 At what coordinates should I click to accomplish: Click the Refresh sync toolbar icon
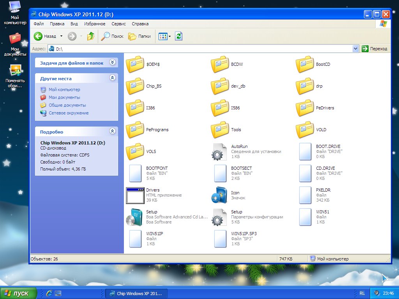click(178, 36)
